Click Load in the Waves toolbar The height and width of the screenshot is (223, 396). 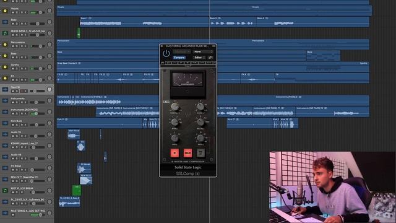(x=202, y=63)
